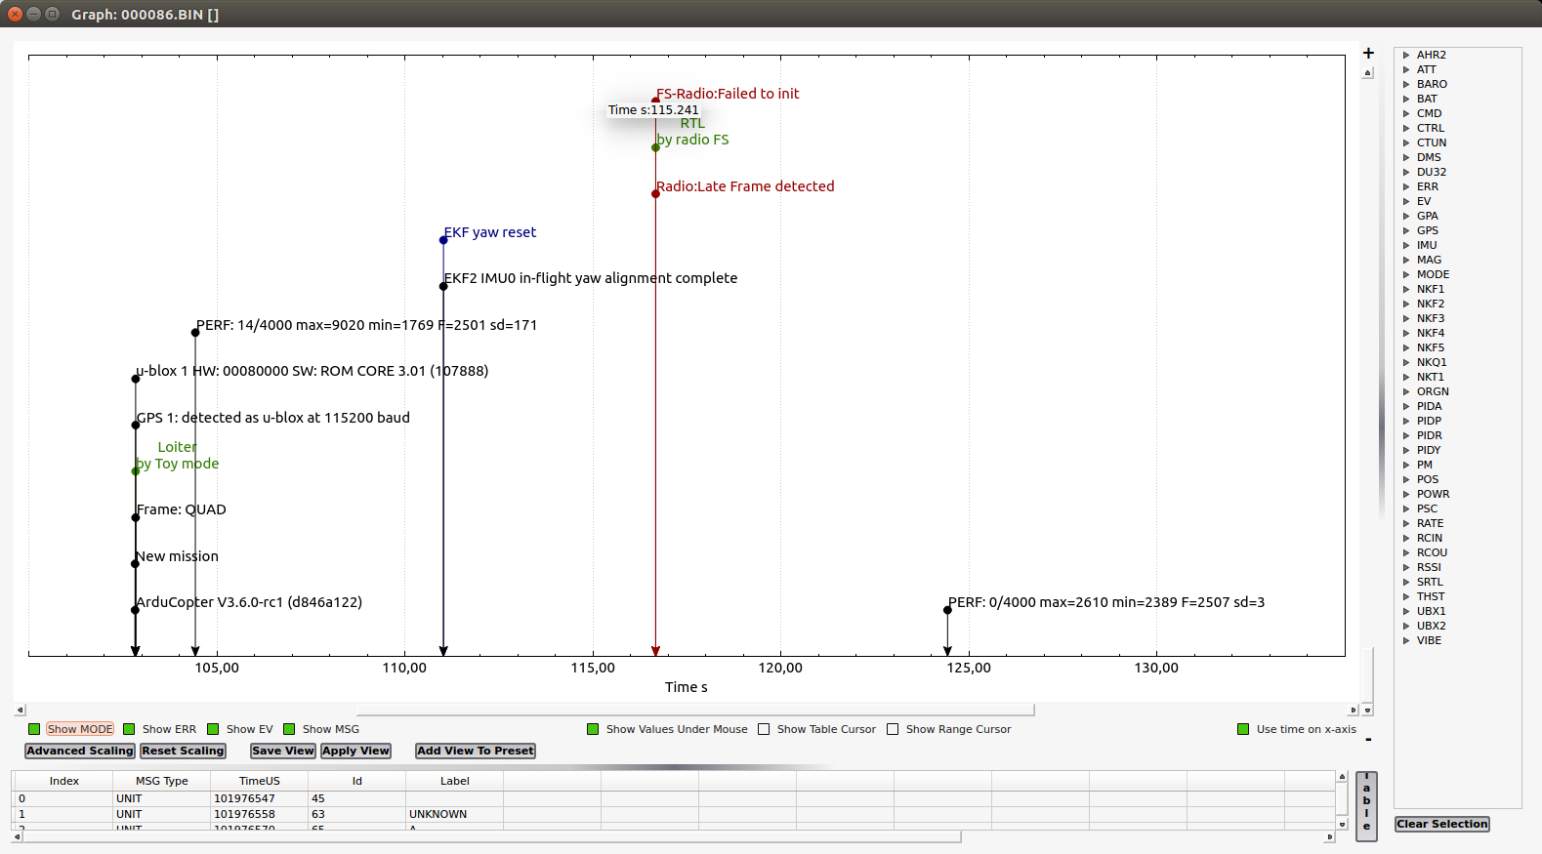
Task: Expand the BAT tree node
Action: pos(1406,99)
